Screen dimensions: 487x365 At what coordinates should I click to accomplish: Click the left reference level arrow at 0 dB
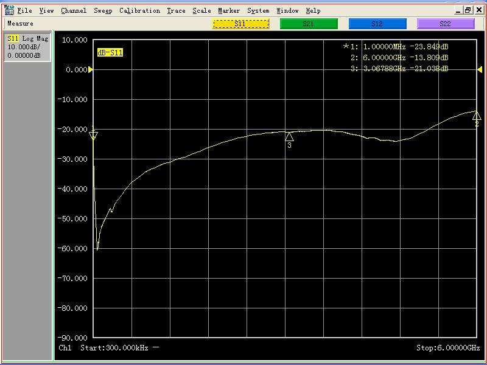pos(90,69)
